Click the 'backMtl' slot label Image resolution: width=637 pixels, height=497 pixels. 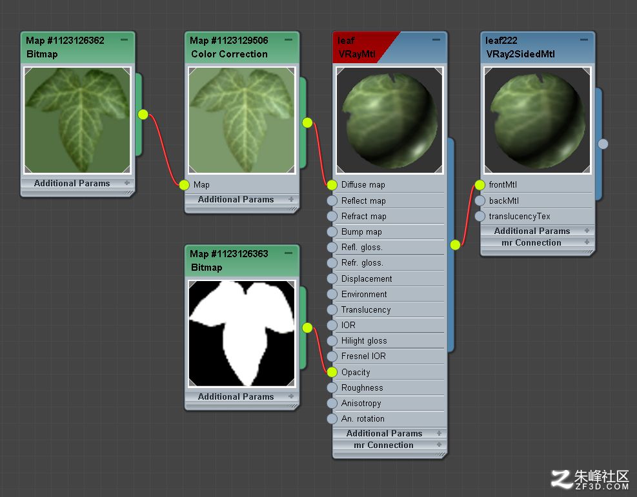(504, 201)
